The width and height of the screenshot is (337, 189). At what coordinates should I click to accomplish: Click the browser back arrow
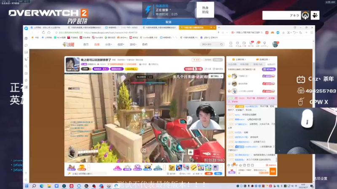point(32,33)
